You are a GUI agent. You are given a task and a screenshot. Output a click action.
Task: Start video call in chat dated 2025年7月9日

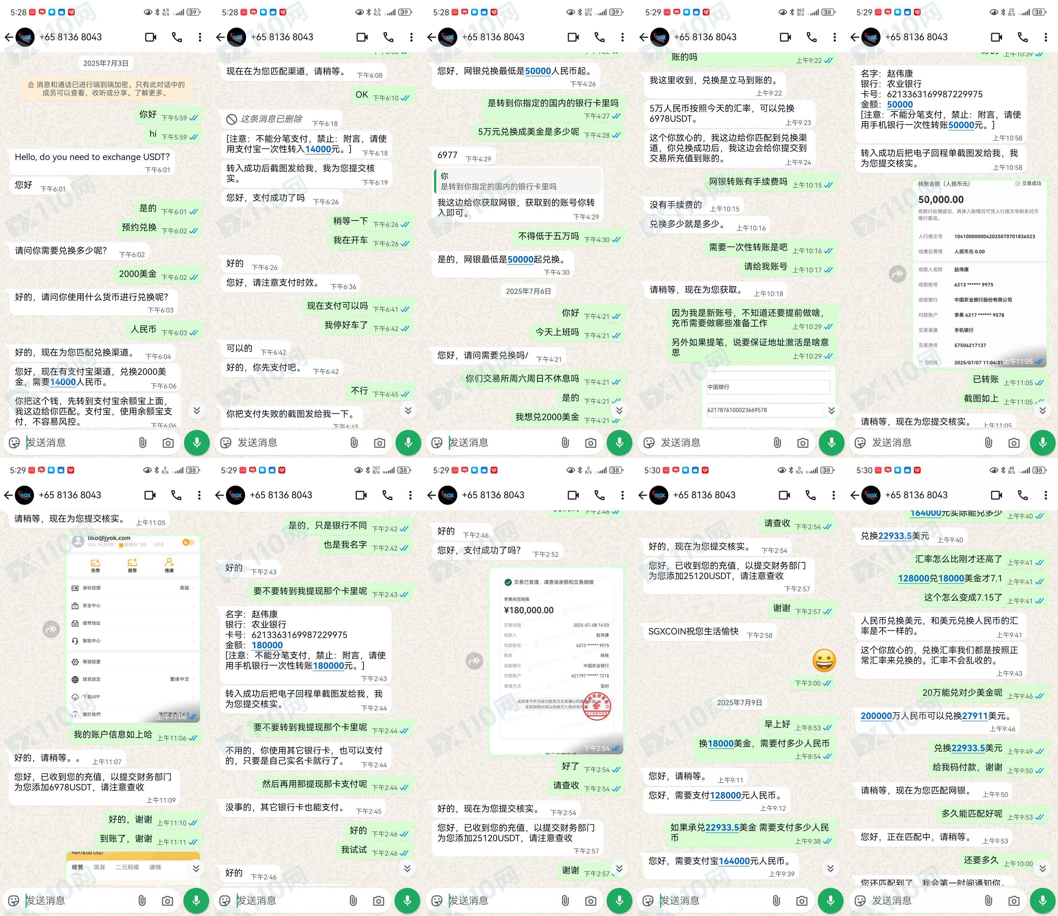(x=785, y=495)
